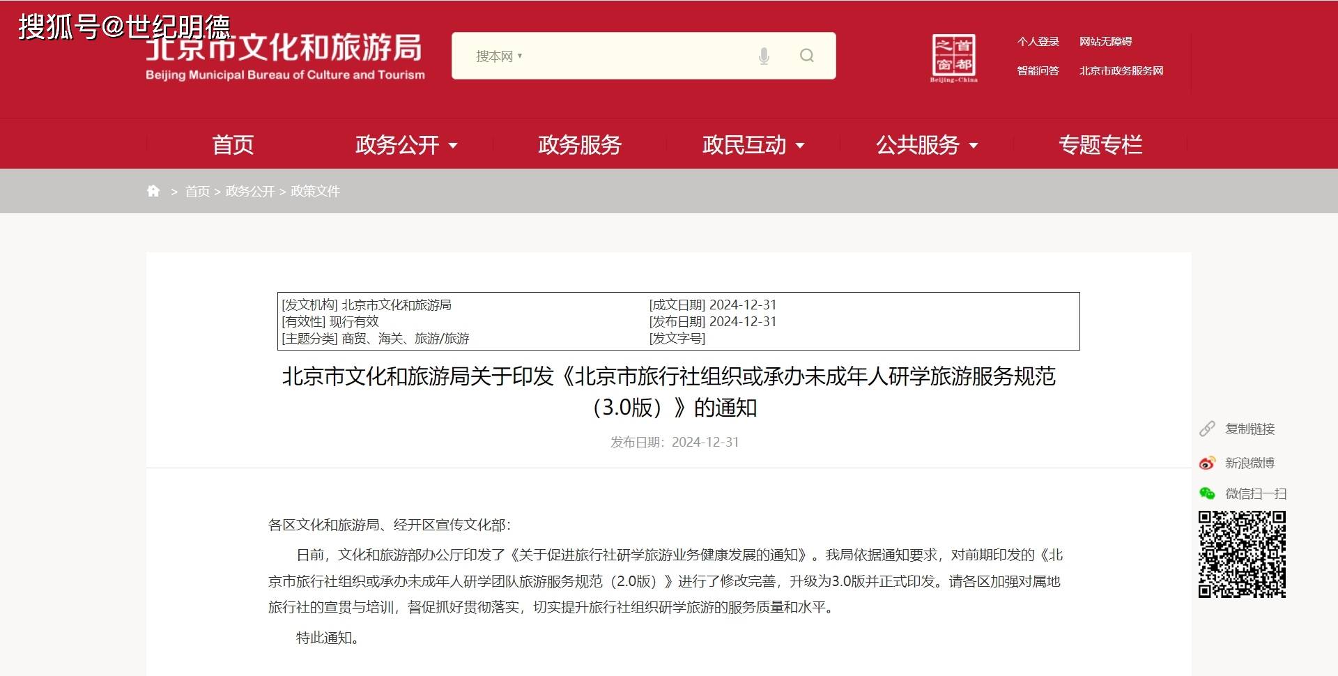Click inside the site search input field
Viewport: 1338px width, 676px height.
tap(627, 56)
